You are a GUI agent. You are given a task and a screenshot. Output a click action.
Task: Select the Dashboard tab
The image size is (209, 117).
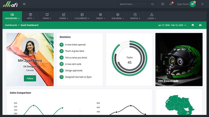pyautogui.click(x=12, y=16)
